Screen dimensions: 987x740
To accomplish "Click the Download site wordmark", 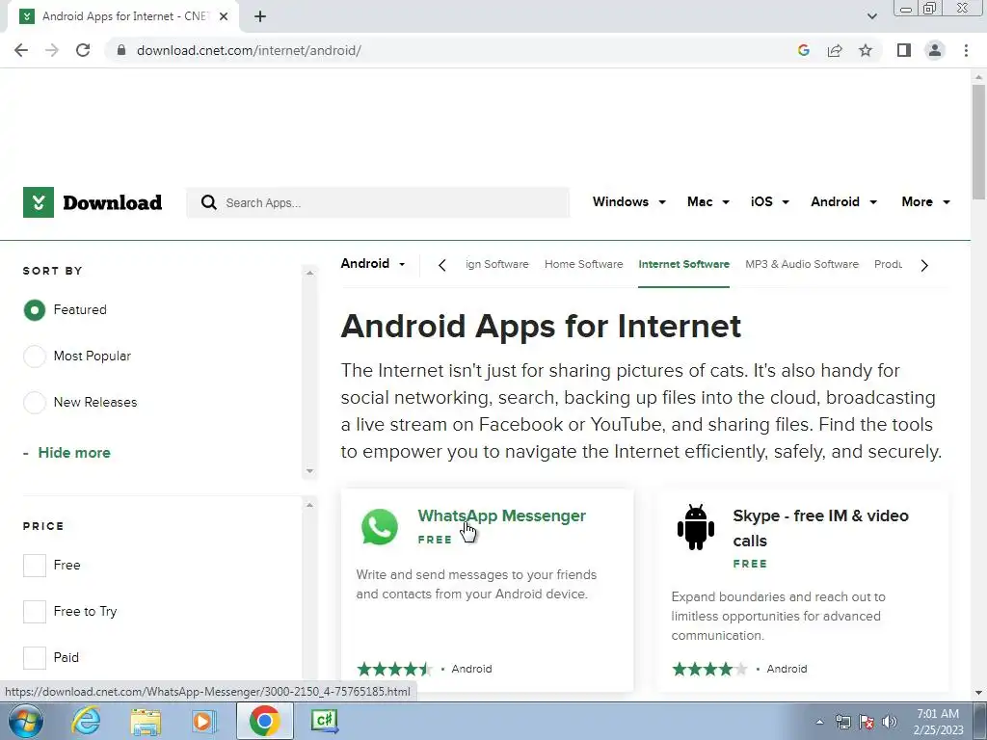I will (x=112, y=202).
